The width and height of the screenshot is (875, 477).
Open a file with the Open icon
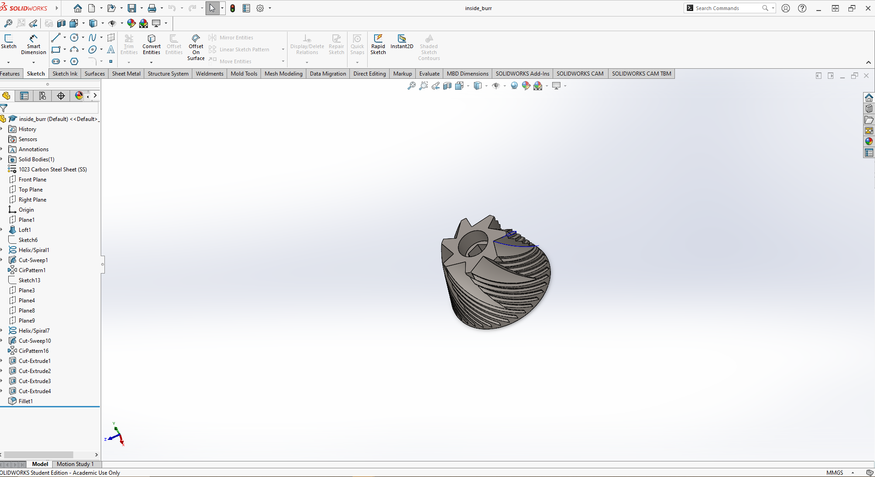(x=111, y=8)
